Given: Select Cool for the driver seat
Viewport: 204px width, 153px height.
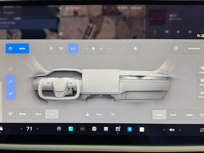Looking at the screenshot, I should click(52, 114).
